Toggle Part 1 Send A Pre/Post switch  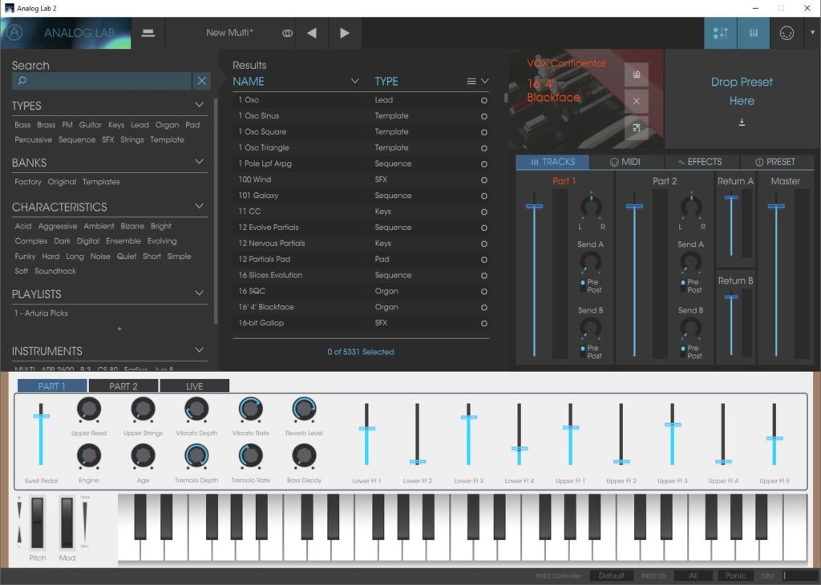pos(583,286)
